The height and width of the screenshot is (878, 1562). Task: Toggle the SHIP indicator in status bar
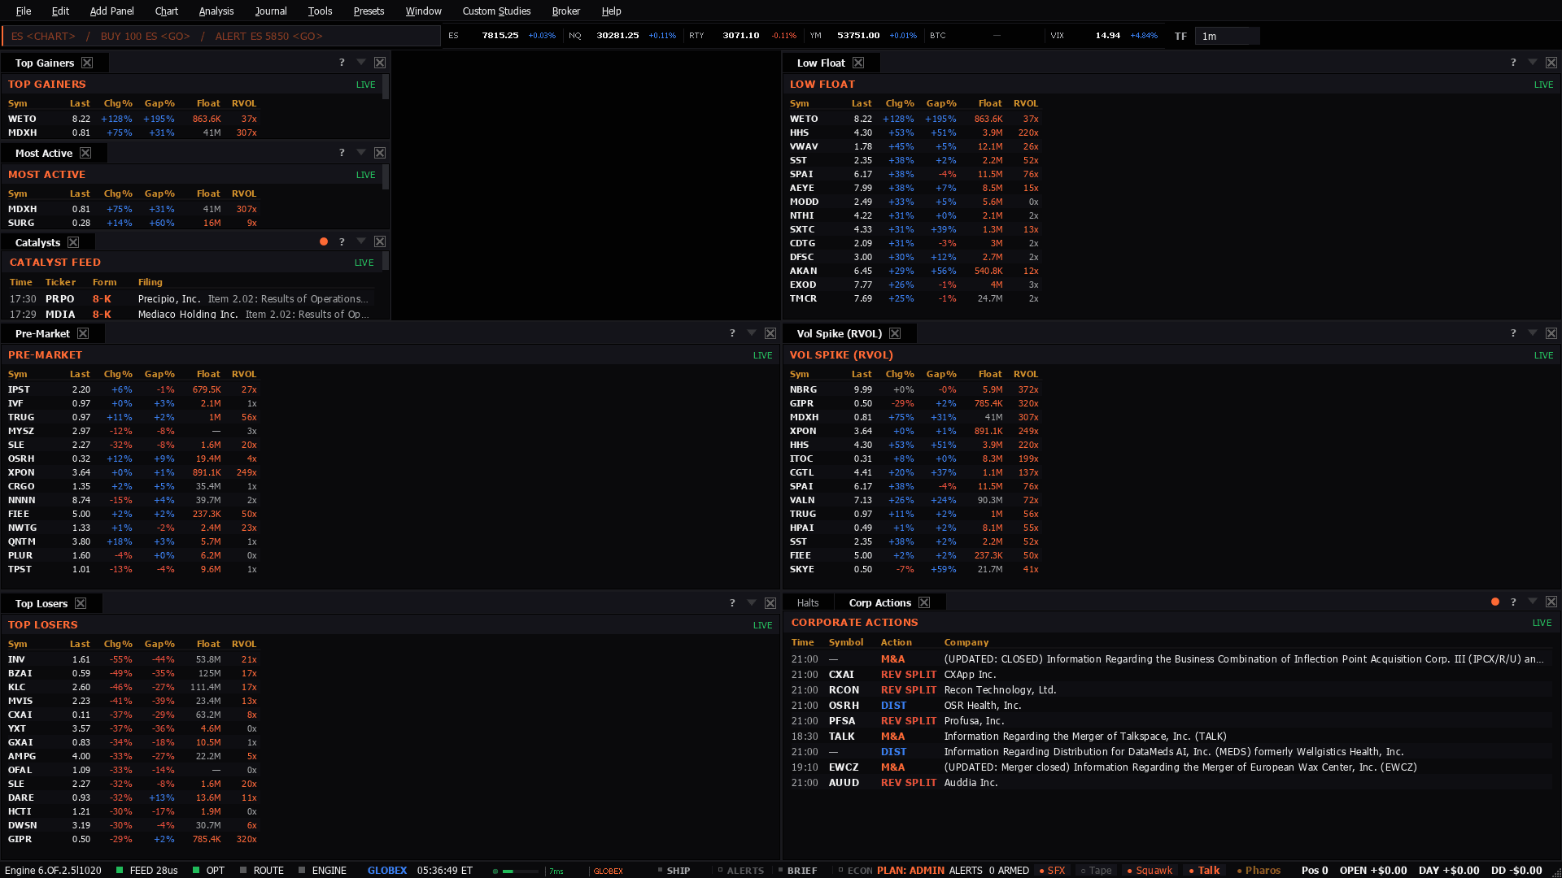pyautogui.click(x=674, y=871)
